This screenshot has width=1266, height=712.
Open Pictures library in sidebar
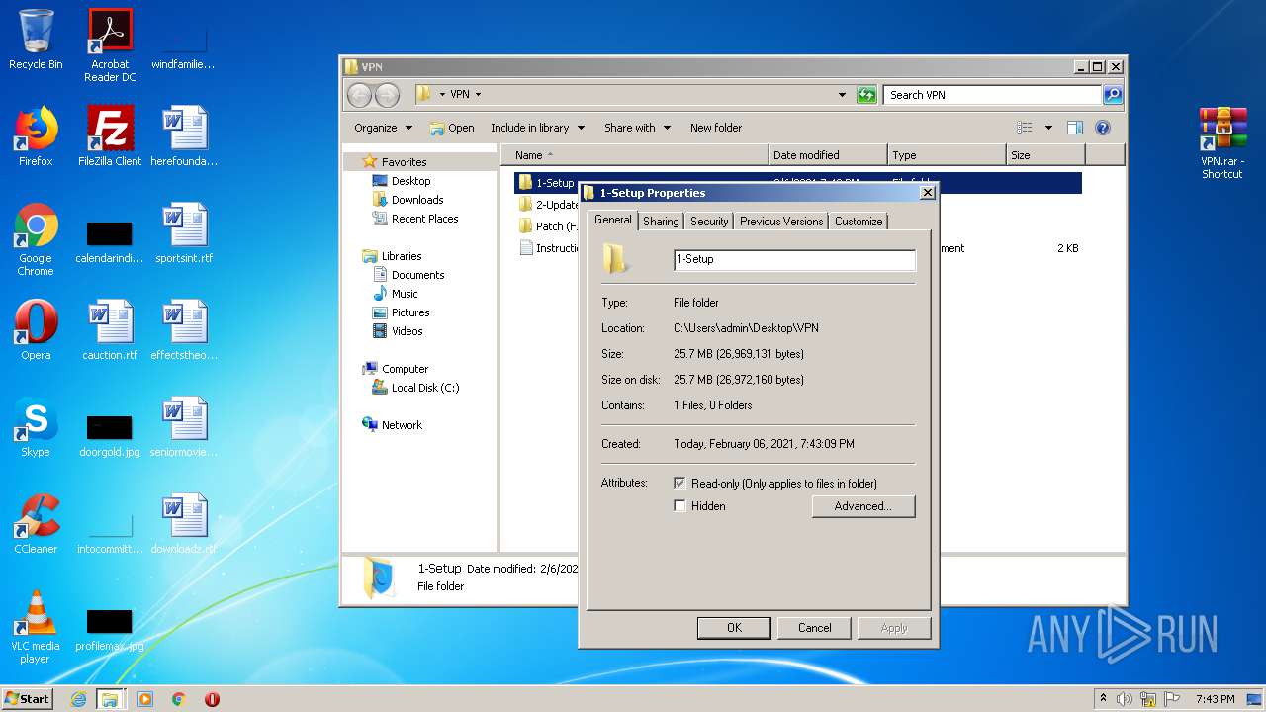401,312
